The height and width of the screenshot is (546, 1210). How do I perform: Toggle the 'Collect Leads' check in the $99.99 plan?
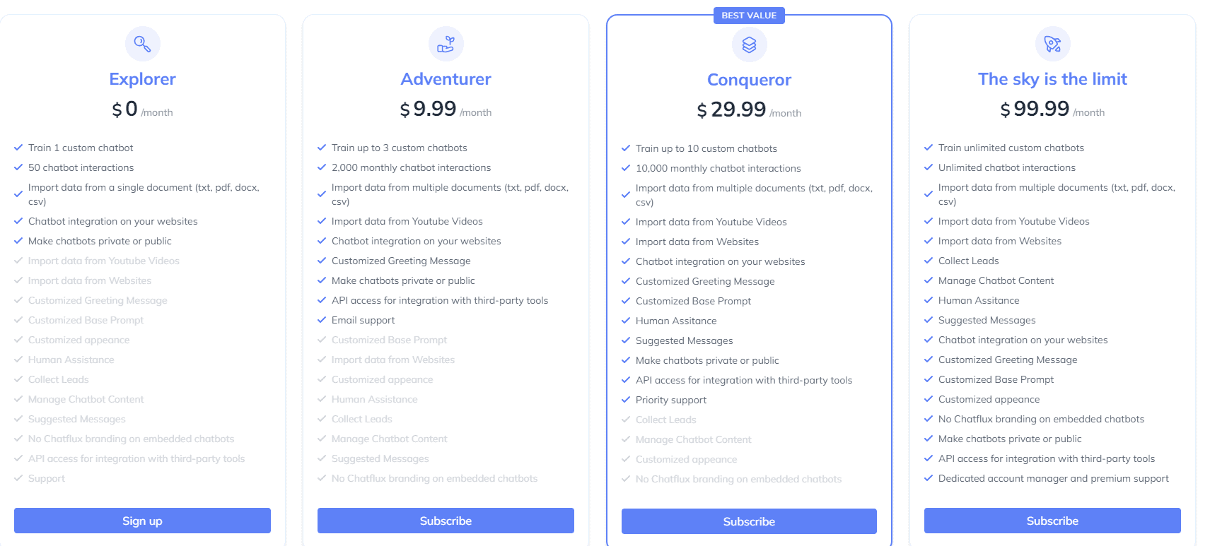click(929, 261)
